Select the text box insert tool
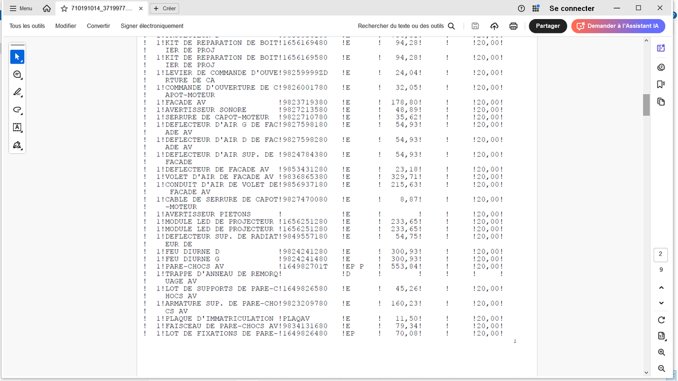 (17, 128)
